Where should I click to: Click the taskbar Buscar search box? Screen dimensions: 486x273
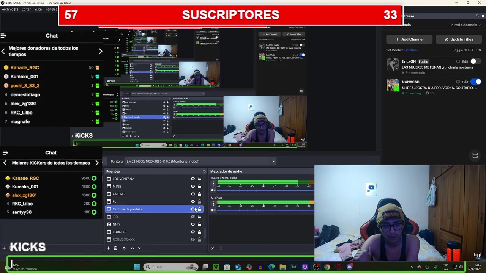(x=171, y=267)
